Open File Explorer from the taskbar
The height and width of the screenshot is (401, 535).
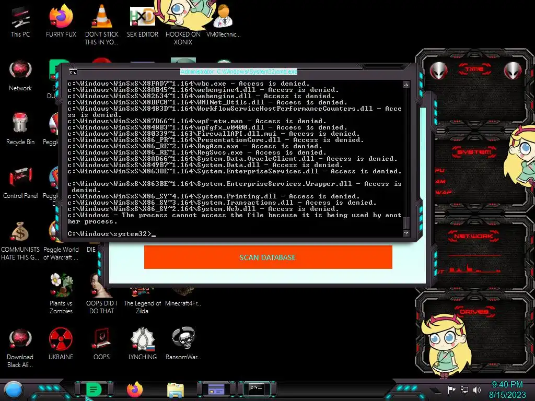(176, 390)
